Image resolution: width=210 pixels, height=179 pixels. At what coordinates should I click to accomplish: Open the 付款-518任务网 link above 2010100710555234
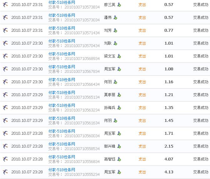(x=62, y=170)
